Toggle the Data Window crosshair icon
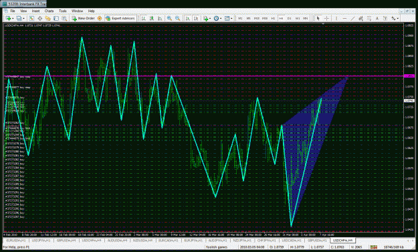This screenshot has width=418, height=252. 39,18
